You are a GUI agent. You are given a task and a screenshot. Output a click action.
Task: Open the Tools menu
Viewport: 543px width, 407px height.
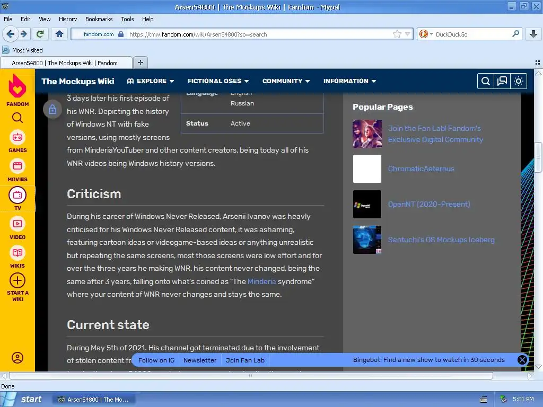click(127, 19)
